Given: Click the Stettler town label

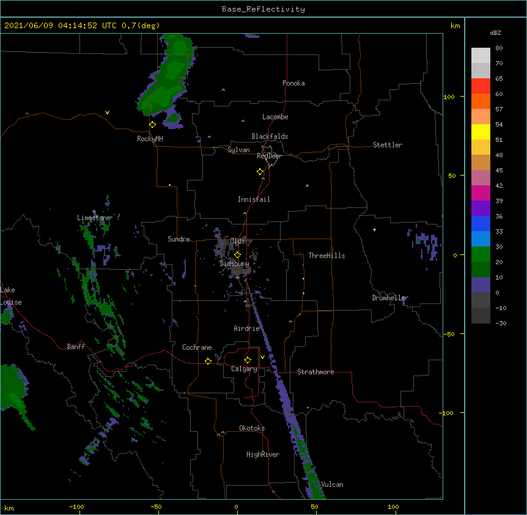Looking at the screenshot, I should click(x=388, y=145).
